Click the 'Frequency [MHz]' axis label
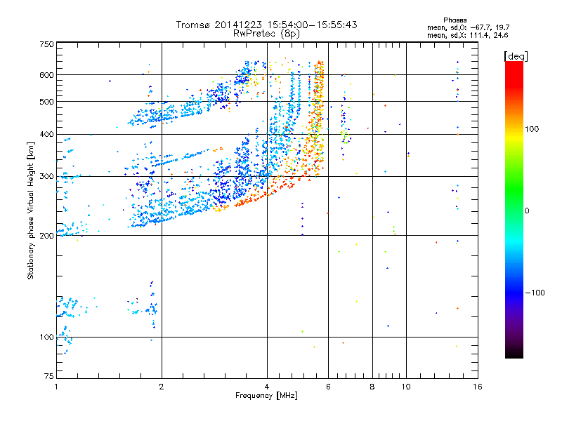562x421 pixels. tap(266, 396)
